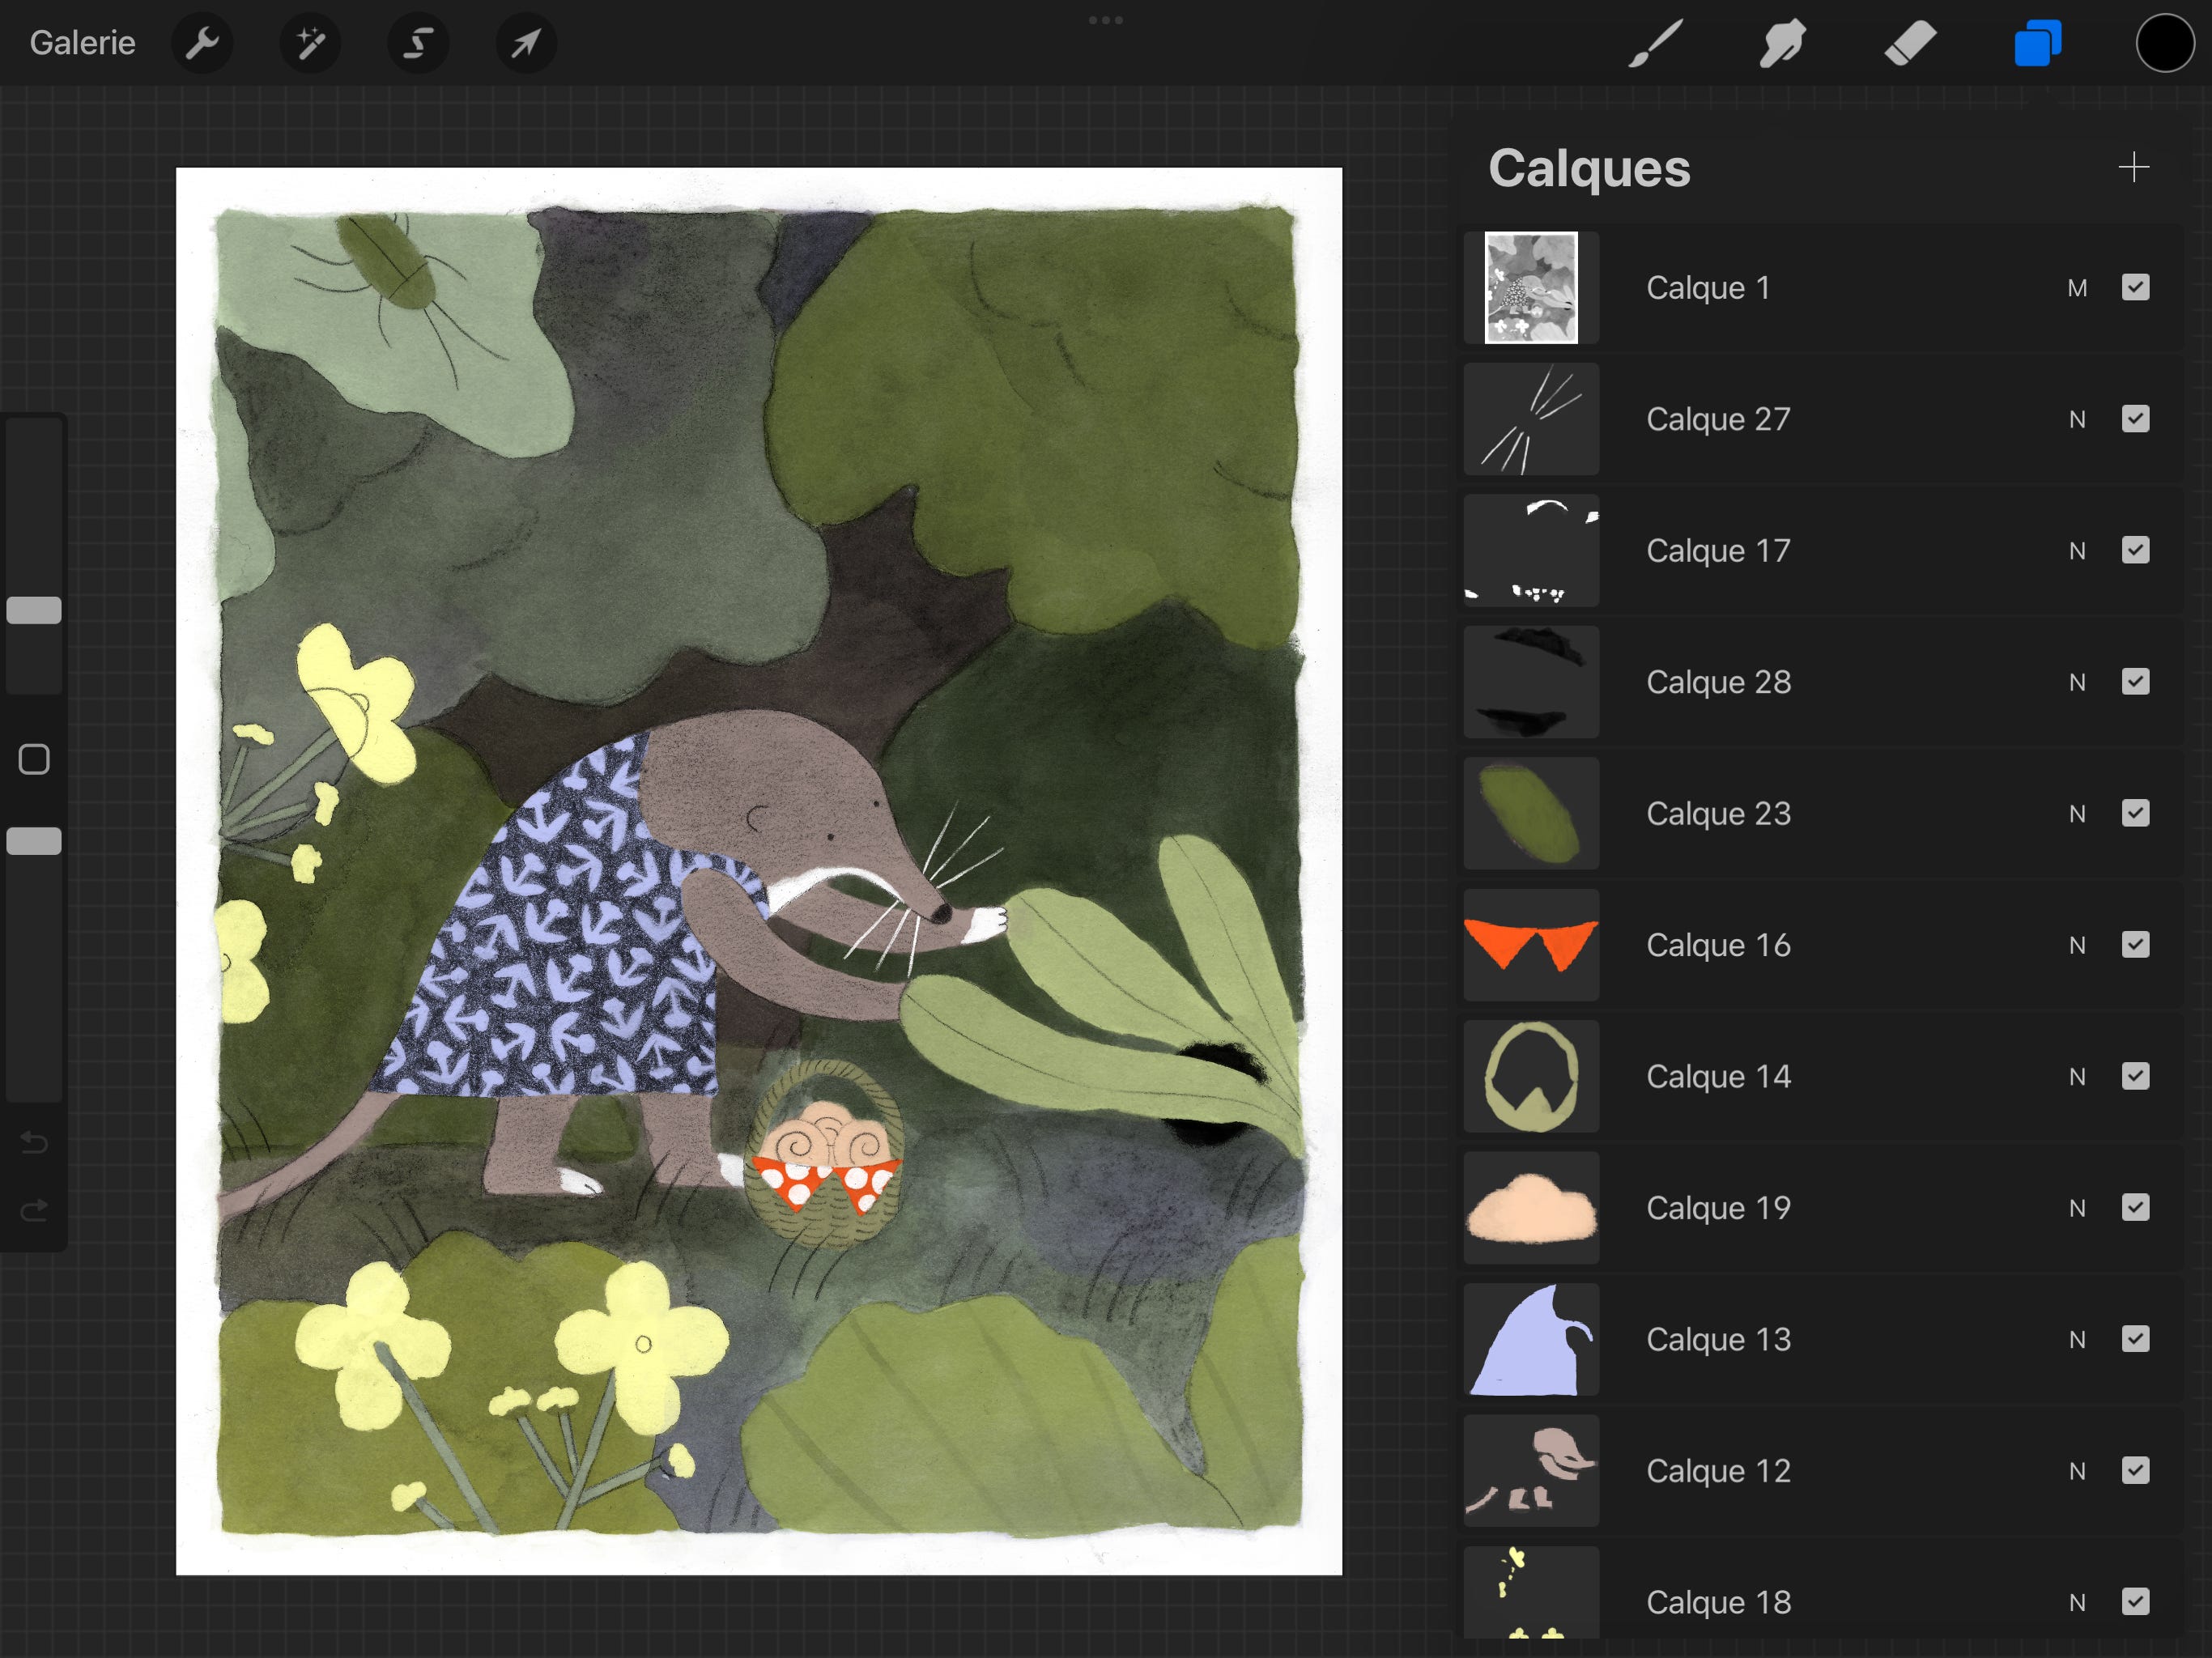
Task: Tap the square modifier button in sidebar
Action: pyautogui.click(x=34, y=760)
